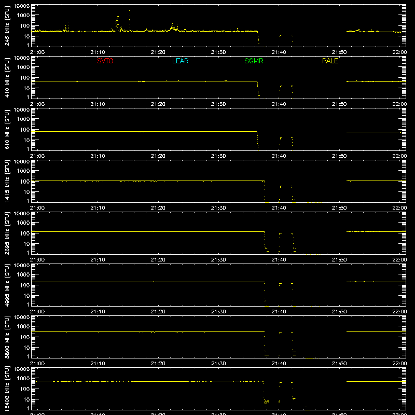Viewport: 415px width, 415px height.
Task: Click the 100 tick on 610 MHz axis
Action: click(25, 130)
